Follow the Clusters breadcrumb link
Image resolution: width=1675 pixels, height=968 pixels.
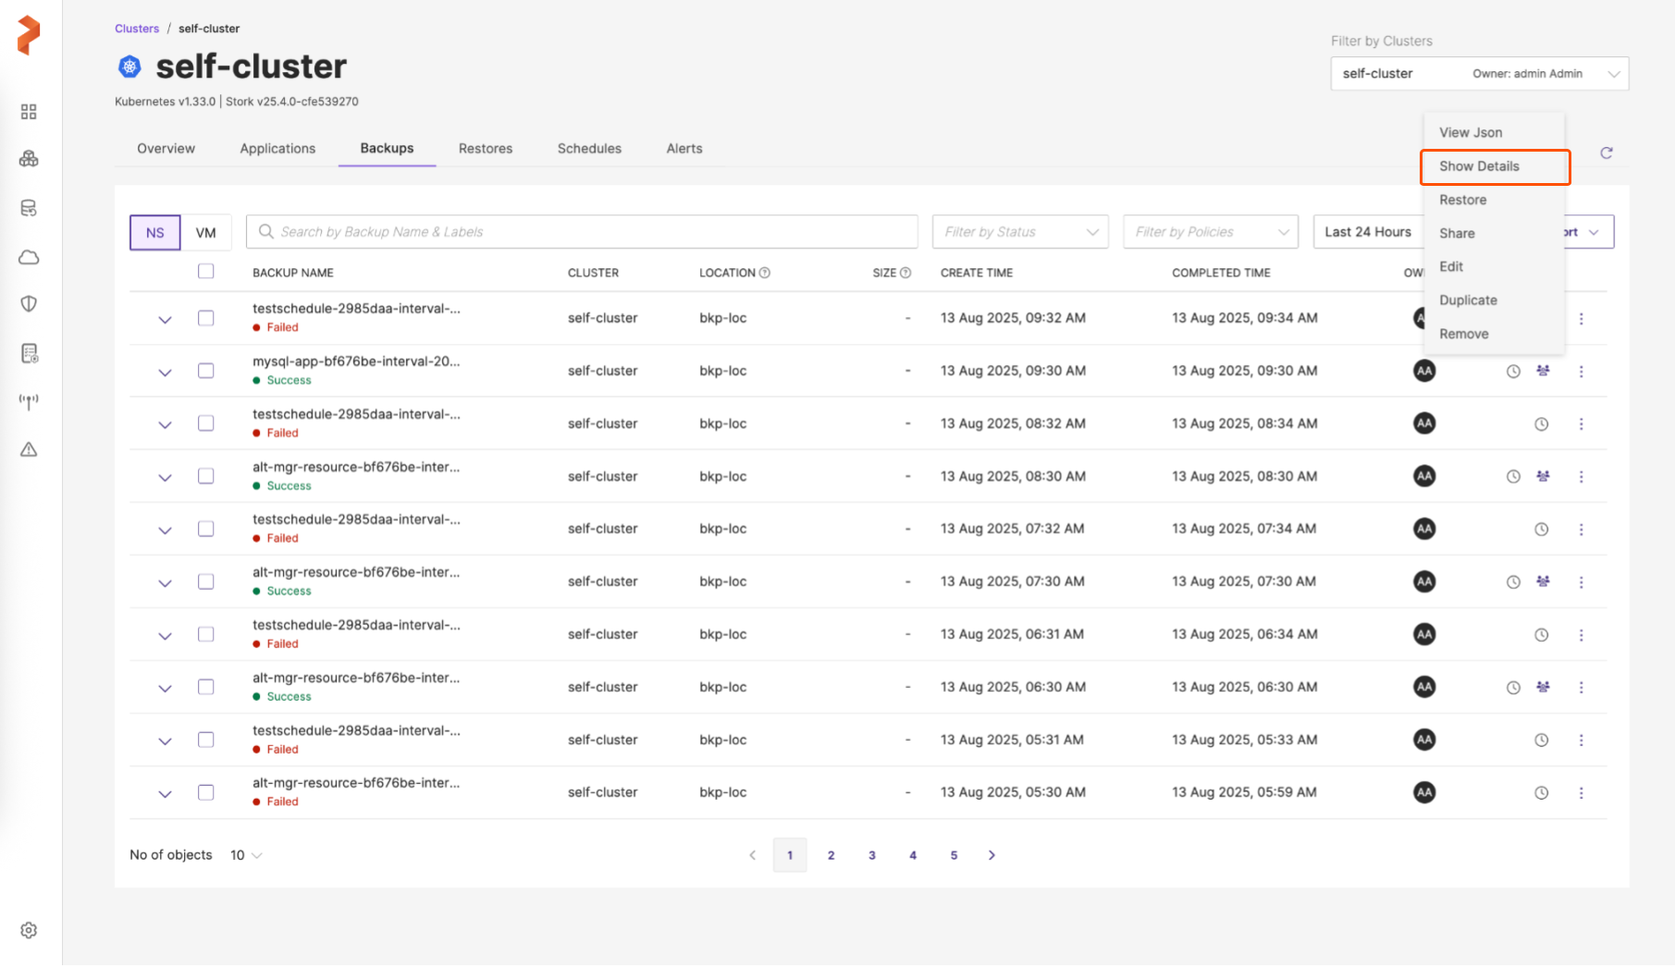[137, 29]
